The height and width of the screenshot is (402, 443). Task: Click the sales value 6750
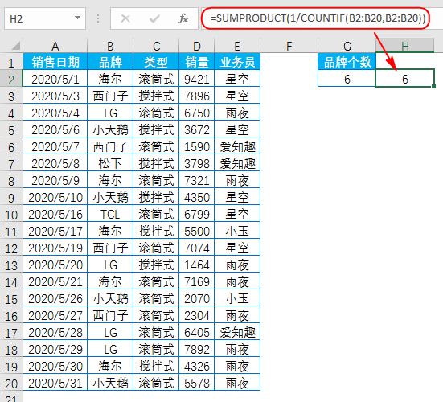pyautogui.click(x=197, y=113)
